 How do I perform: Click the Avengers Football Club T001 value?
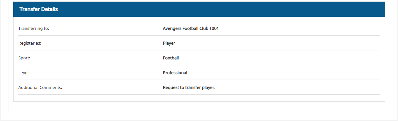(x=191, y=29)
